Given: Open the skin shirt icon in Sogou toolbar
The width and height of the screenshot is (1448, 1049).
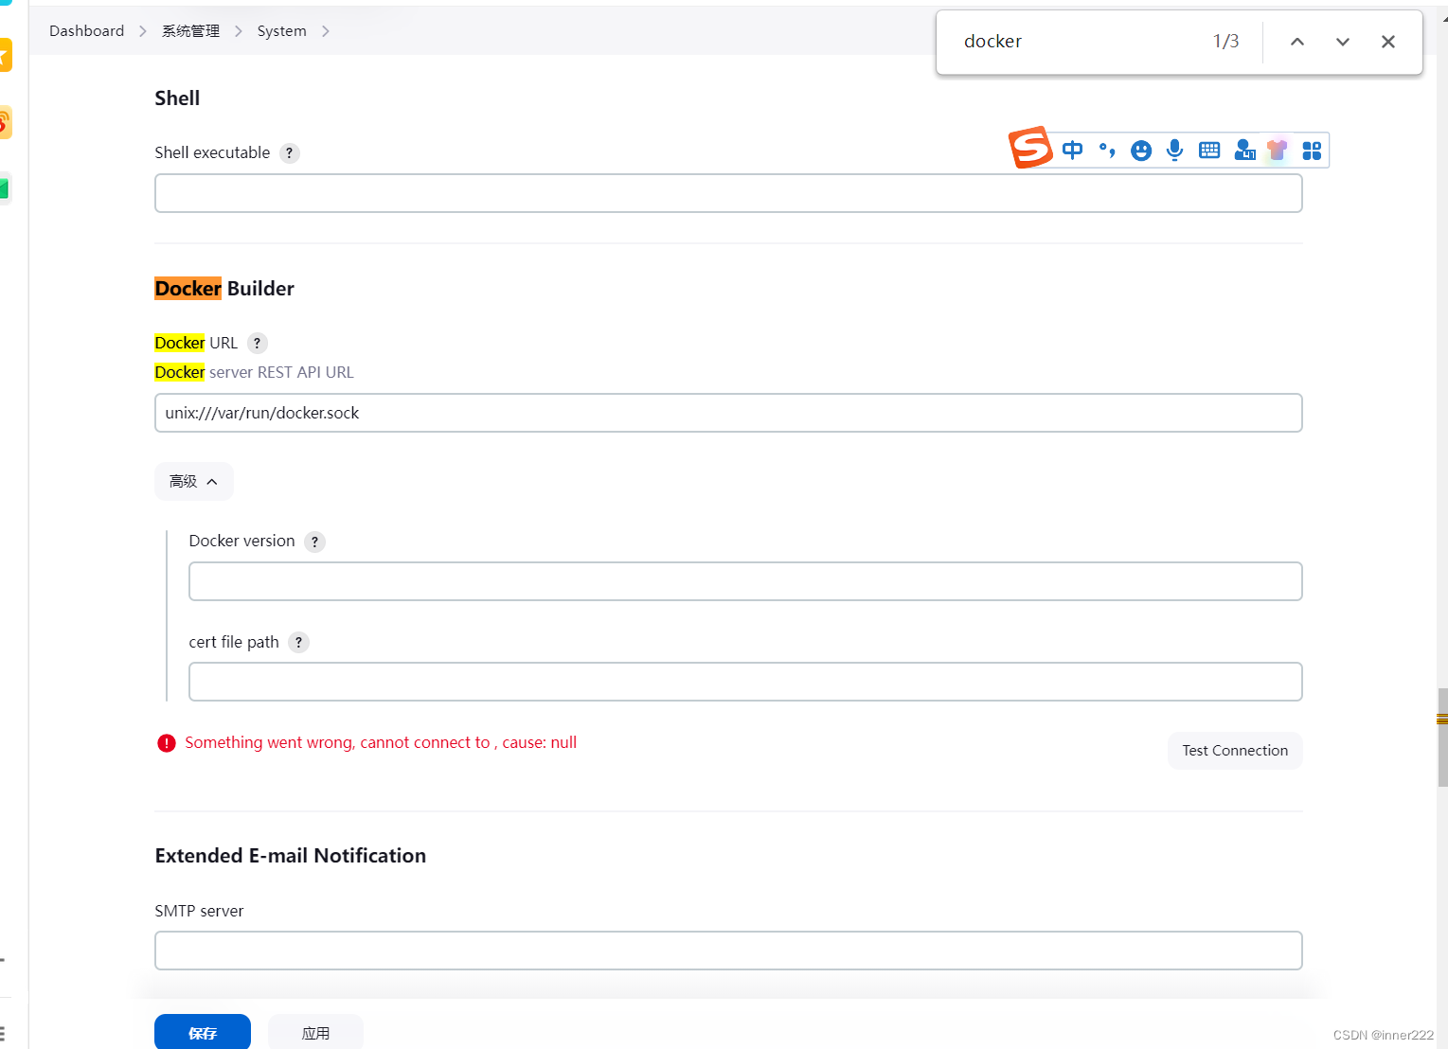Looking at the screenshot, I should pos(1278,150).
